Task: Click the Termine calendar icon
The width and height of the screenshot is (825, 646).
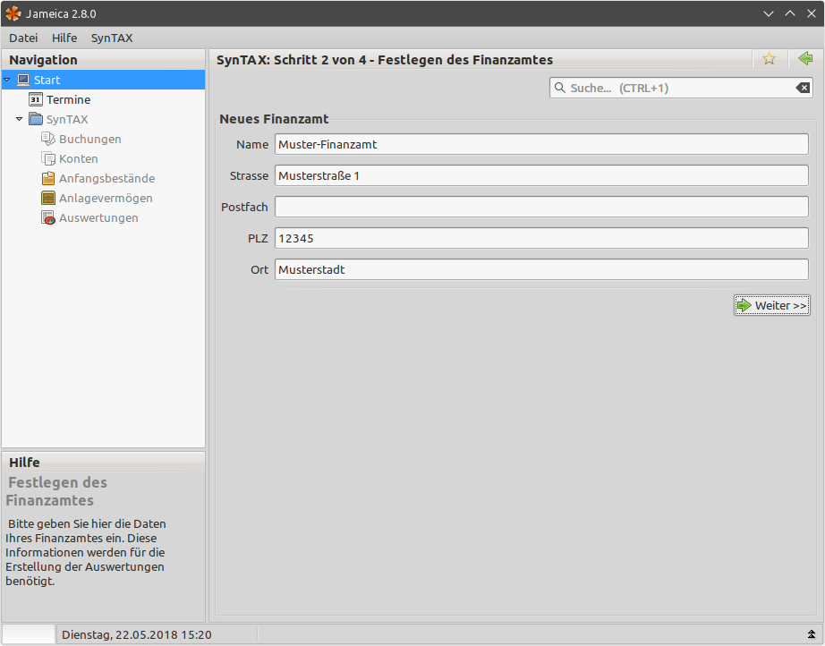Action: tap(36, 99)
